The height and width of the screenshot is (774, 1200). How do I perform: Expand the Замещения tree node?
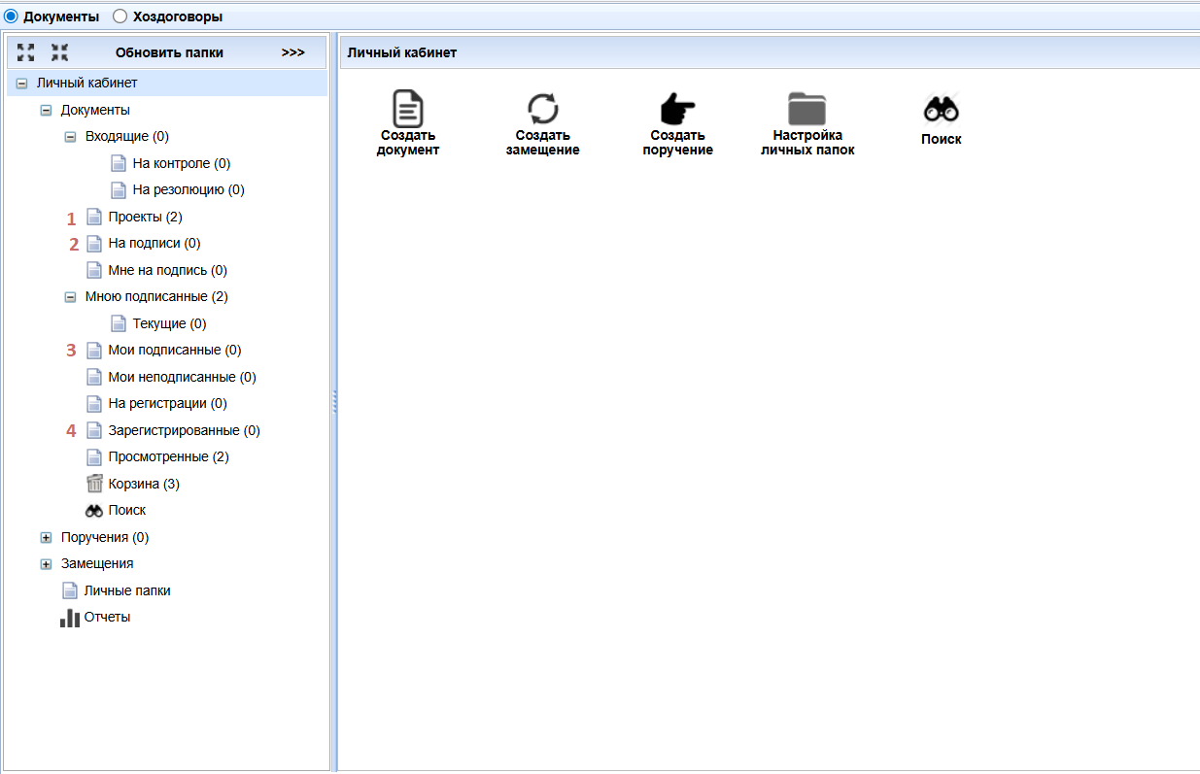point(46,564)
